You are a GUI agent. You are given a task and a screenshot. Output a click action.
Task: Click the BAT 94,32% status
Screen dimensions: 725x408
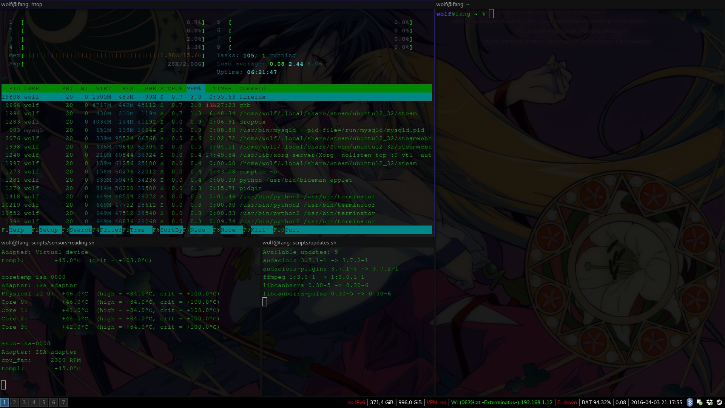[596, 402]
